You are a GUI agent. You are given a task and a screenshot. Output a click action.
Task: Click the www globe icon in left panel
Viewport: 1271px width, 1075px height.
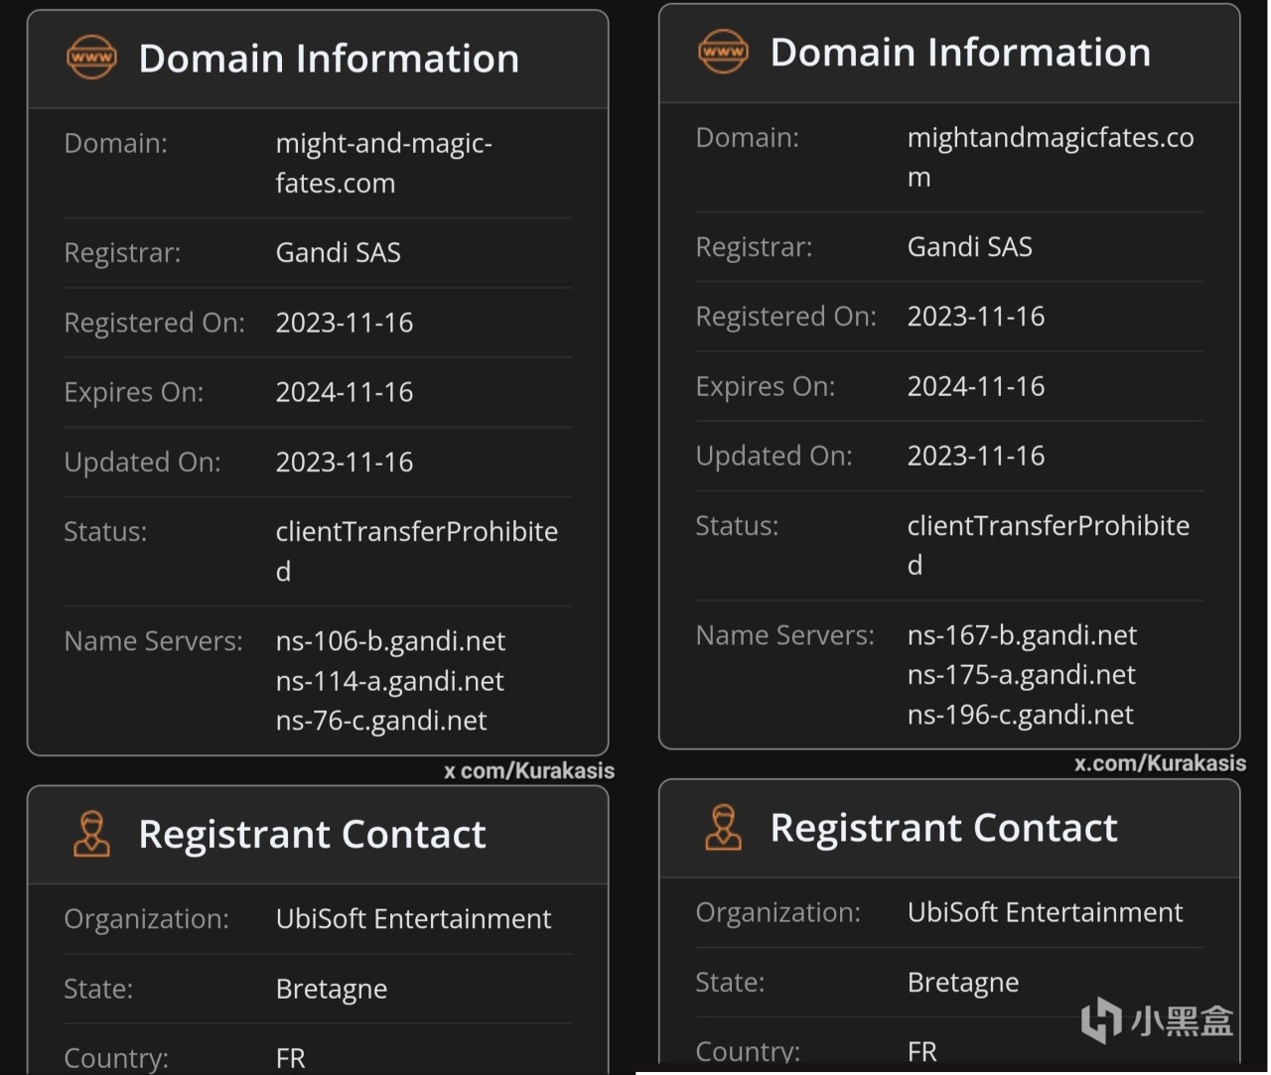pos(91,58)
